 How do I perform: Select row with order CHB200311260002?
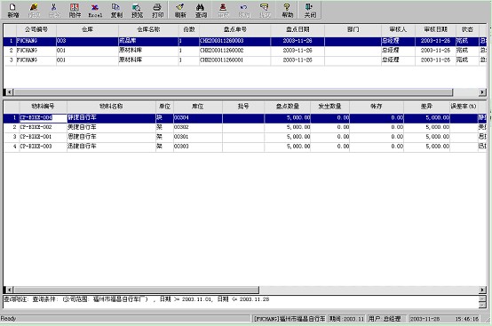click(245, 51)
